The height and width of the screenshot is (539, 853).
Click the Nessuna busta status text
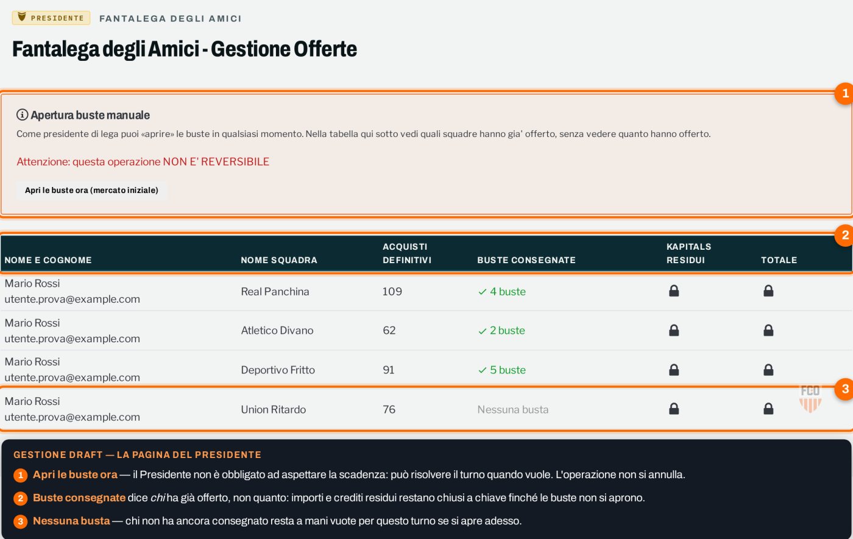tap(513, 409)
